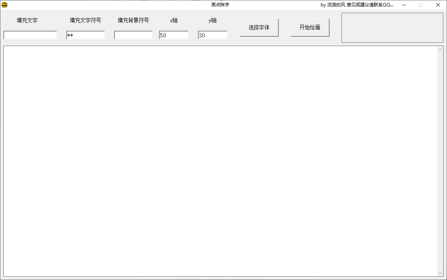
Task: Click the author credit text by 流浪的风
Action: 357,5
